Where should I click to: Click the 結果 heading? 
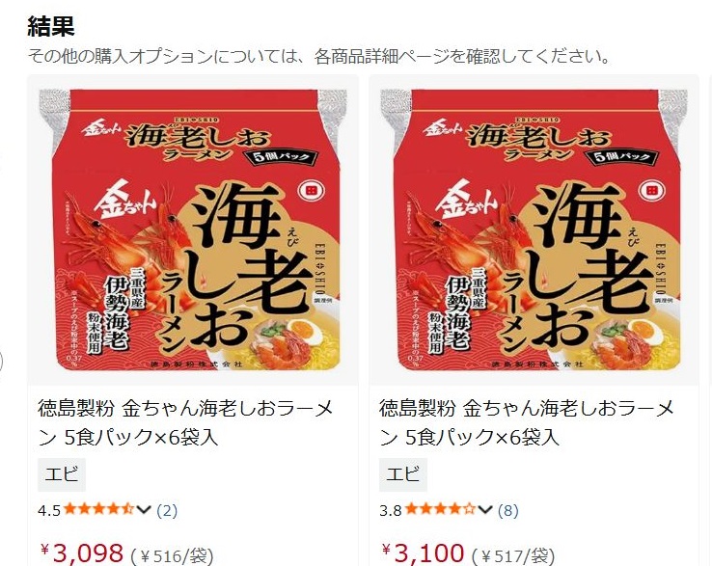coord(51,26)
